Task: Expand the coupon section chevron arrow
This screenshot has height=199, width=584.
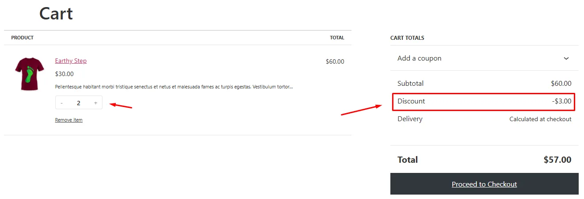Action: pos(566,58)
